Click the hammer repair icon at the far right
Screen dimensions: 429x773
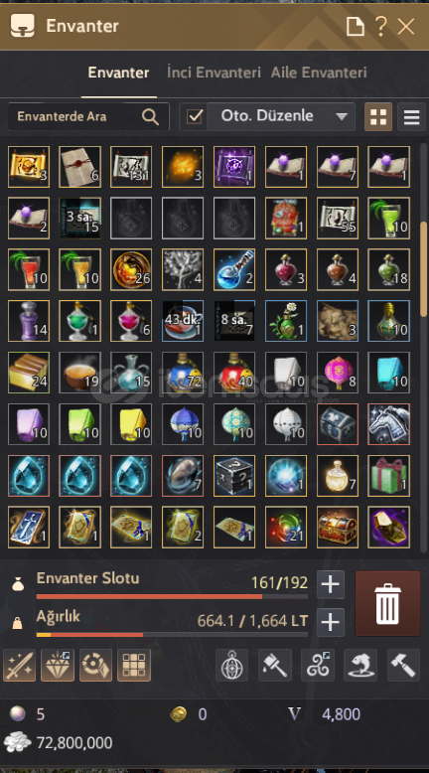point(404,665)
